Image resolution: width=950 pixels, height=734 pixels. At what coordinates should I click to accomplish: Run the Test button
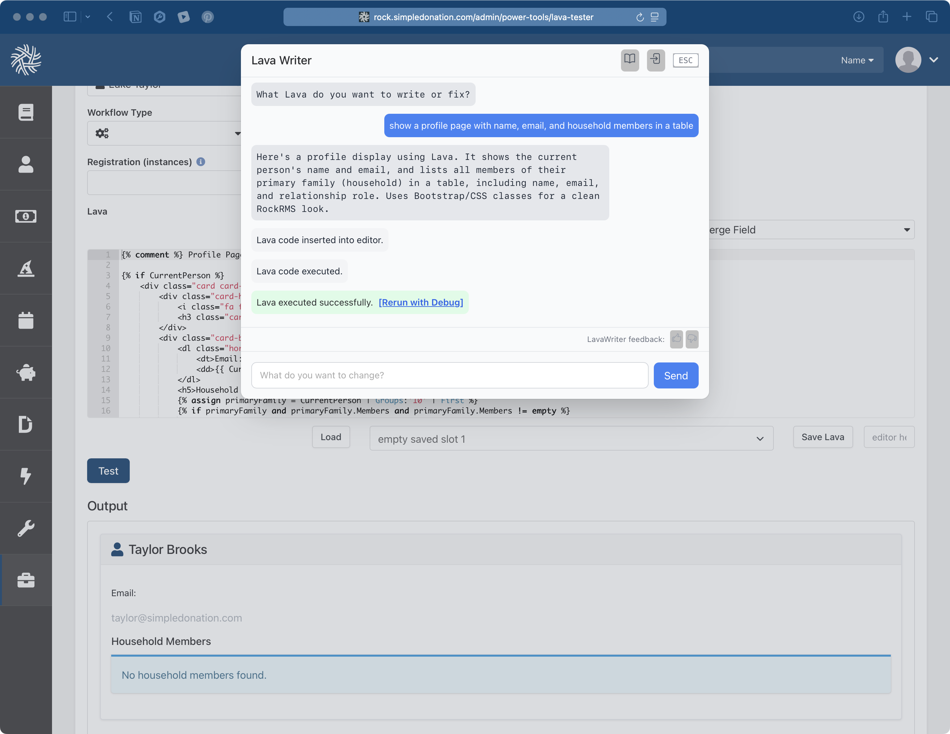(108, 471)
